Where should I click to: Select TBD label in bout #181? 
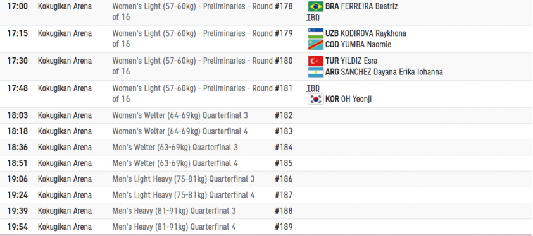[313, 88]
